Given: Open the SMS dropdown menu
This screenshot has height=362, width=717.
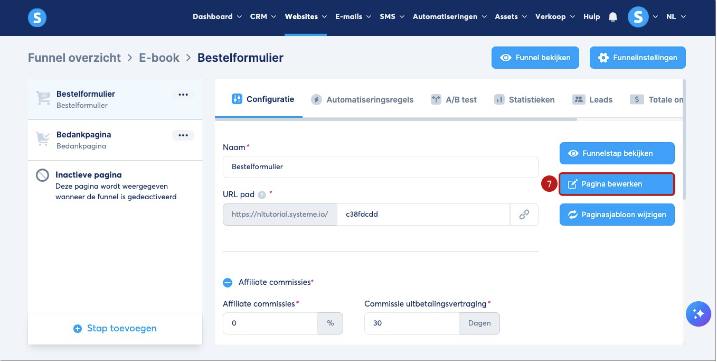Looking at the screenshot, I should 392,16.
